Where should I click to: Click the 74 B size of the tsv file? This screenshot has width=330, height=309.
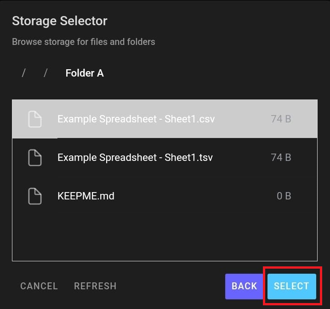point(281,158)
